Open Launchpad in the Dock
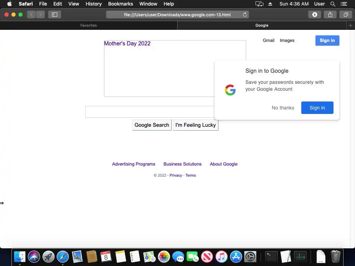This screenshot has width=355, height=266. click(48, 257)
